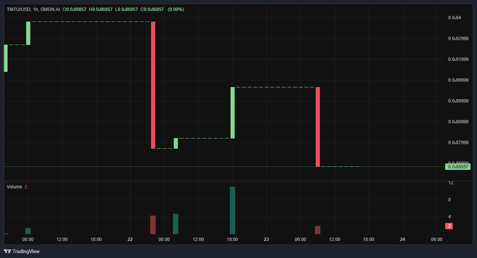The width and height of the screenshot is (477, 258).
Task: Click the 94 top price axis label
Action: (455, 17)
